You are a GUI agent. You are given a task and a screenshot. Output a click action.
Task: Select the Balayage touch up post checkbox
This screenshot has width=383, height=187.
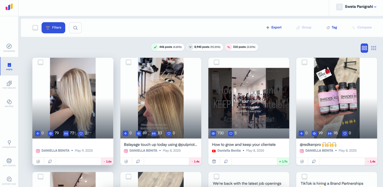click(129, 62)
